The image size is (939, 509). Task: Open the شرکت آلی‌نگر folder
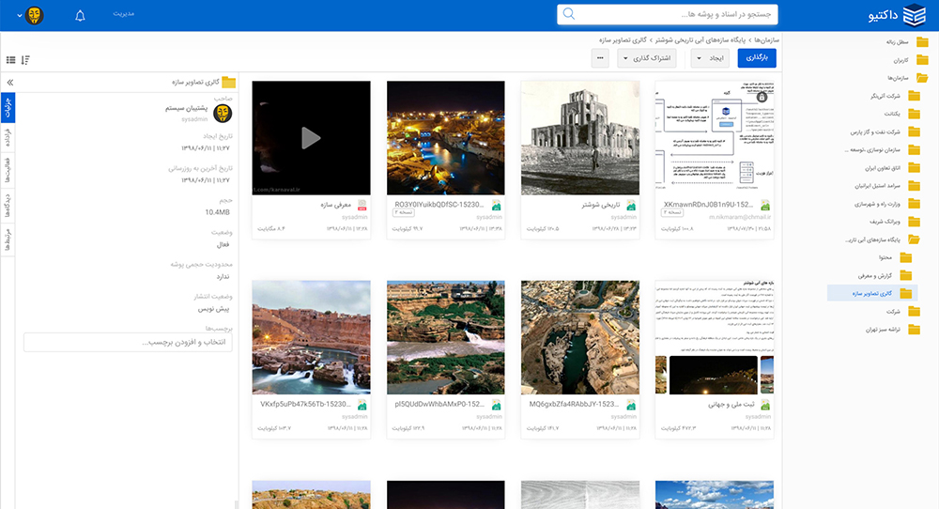[895, 96]
